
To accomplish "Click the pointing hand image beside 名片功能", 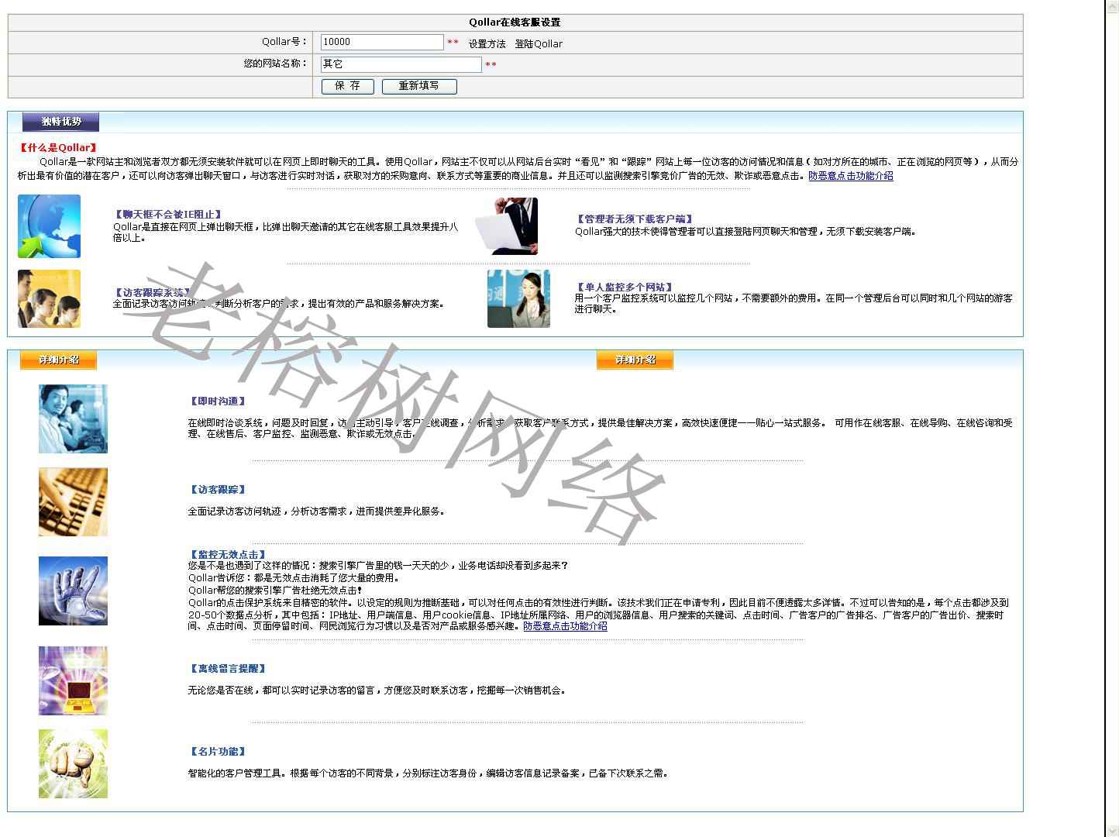I will [73, 763].
